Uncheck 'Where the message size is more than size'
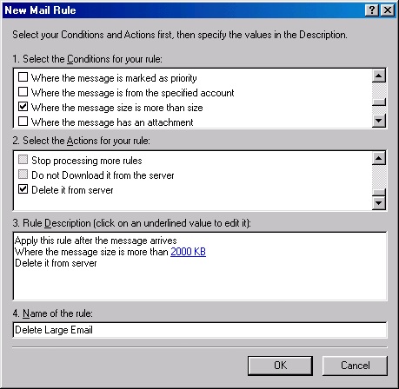The height and width of the screenshot is (389, 399). point(23,107)
